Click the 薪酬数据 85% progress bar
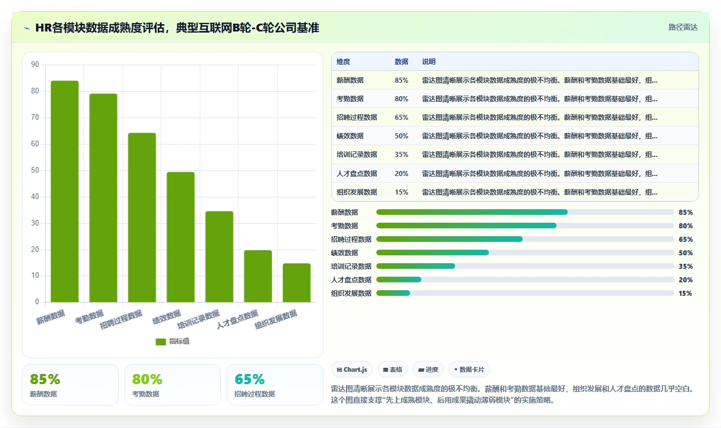 [x=525, y=212]
